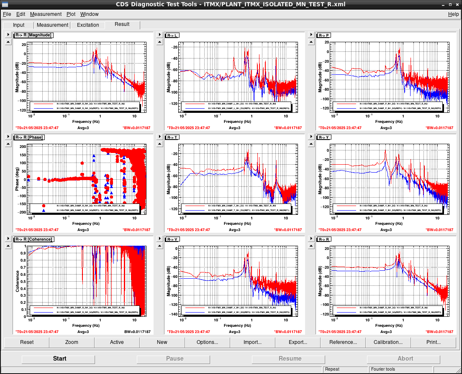
Task: Click the Pause button
Action: [x=174, y=359]
